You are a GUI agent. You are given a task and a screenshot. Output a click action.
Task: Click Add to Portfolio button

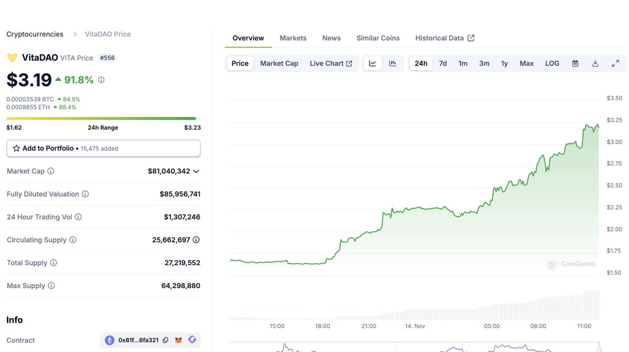click(103, 149)
